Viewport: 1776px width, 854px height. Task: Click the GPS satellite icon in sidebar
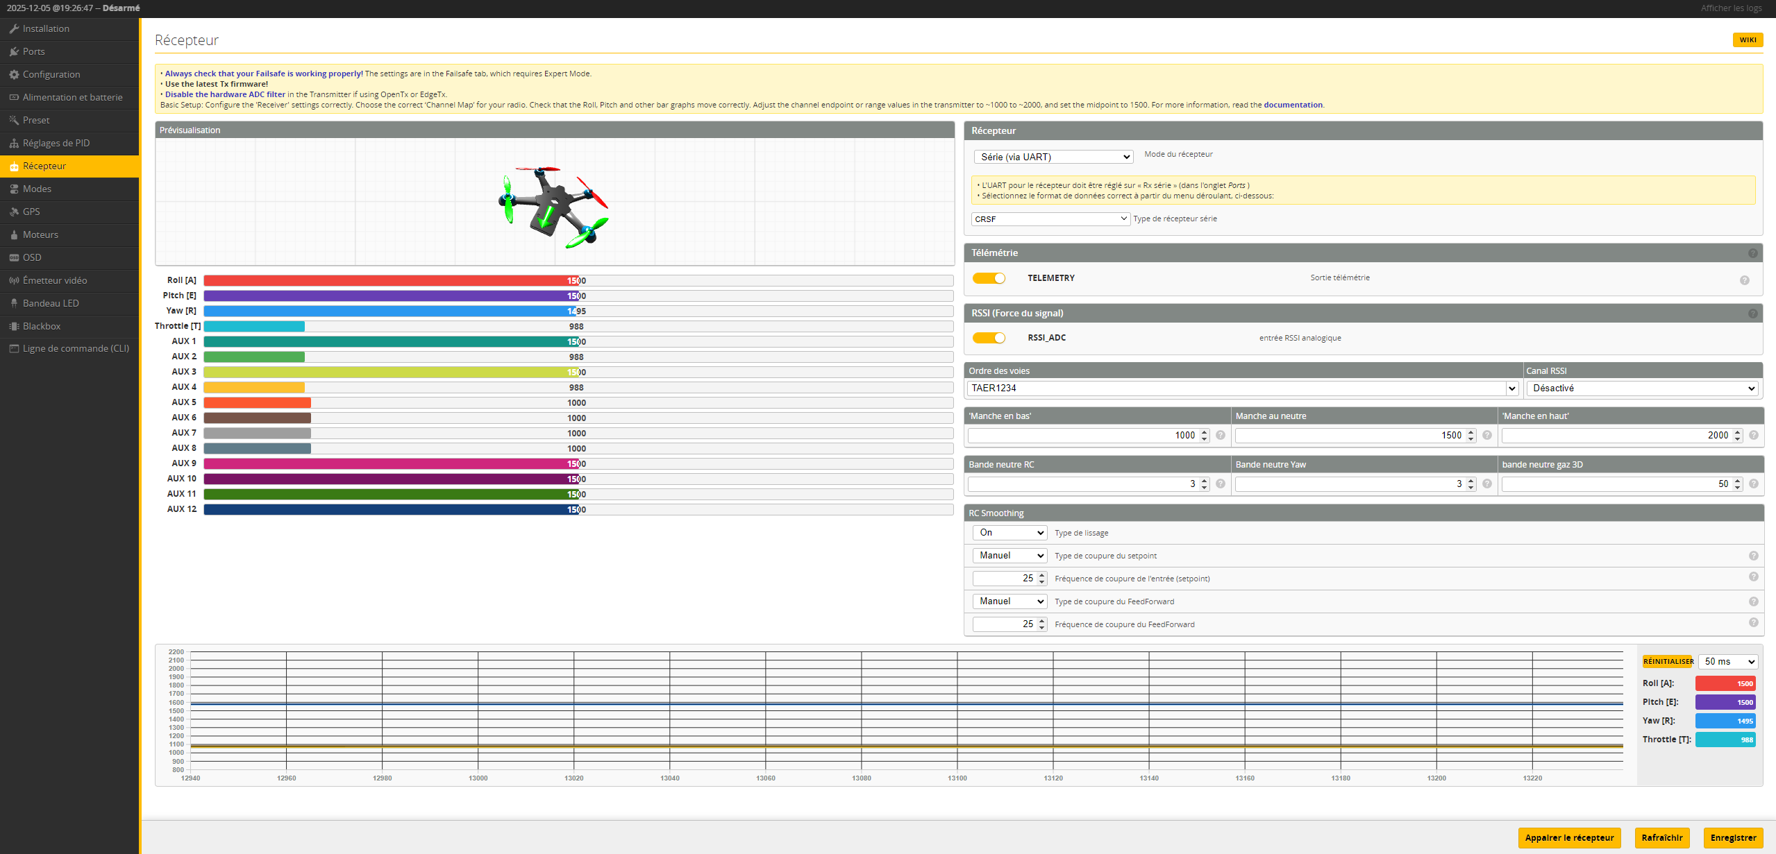coord(14,212)
